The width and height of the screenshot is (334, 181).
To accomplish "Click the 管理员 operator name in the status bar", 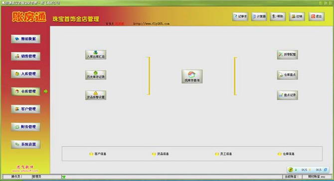I will [x=36, y=177].
